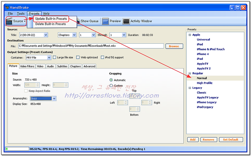Click the destination File path field
The height and width of the screenshot is (156, 251).
coord(91,46)
